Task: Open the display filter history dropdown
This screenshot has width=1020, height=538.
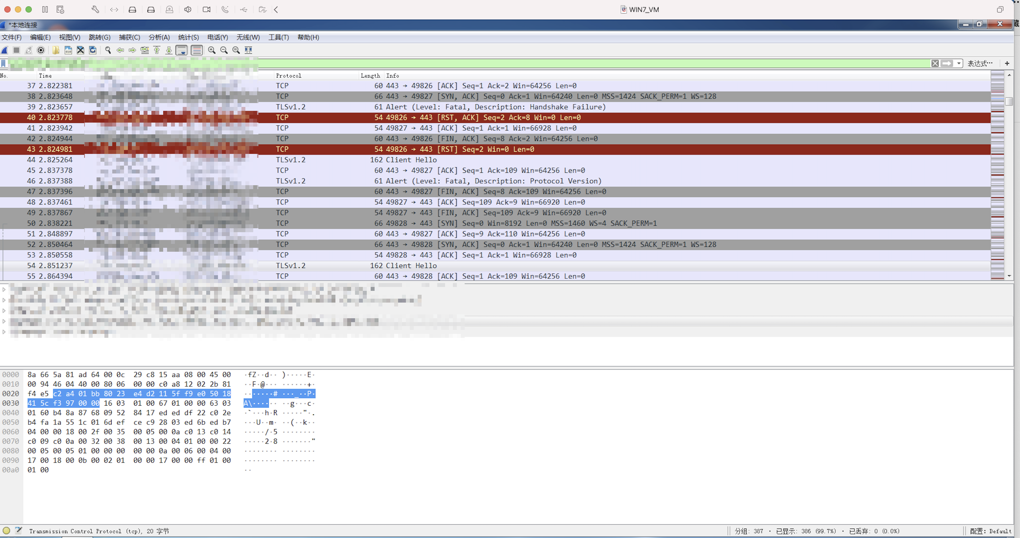Action: tap(959, 63)
